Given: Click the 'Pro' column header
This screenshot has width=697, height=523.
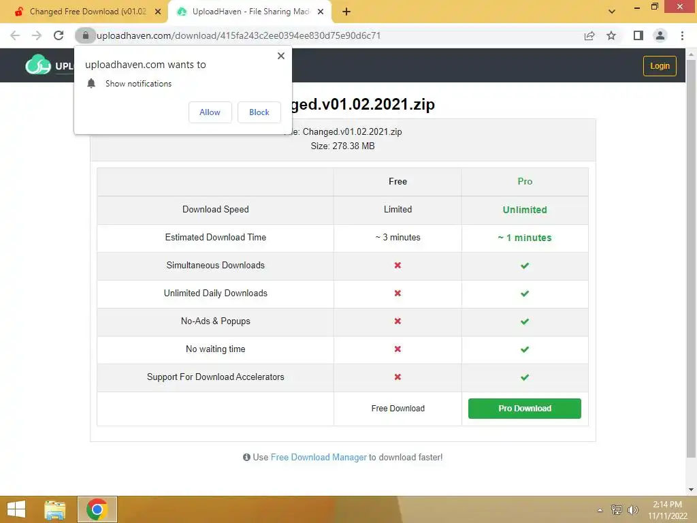Looking at the screenshot, I should click(525, 181).
